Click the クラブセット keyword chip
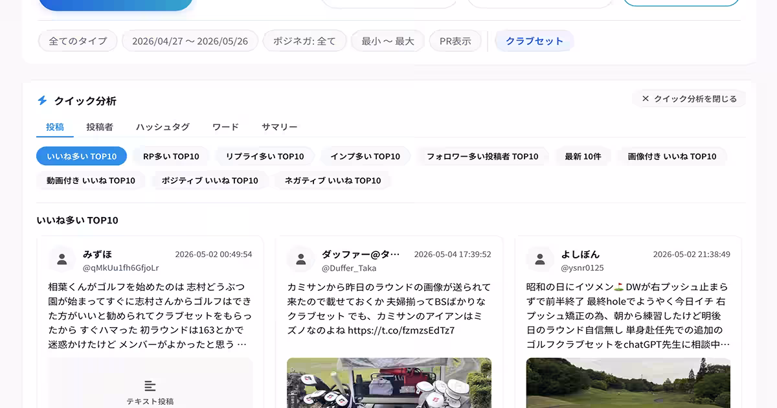777x408 pixels. [534, 41]
